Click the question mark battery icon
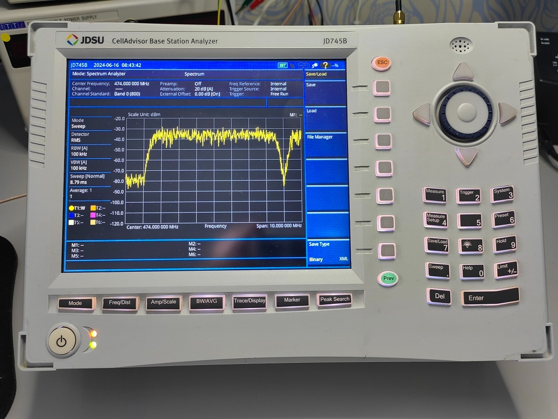The width and height of the screenshot is (558, 419). click(x=325, y=65)
